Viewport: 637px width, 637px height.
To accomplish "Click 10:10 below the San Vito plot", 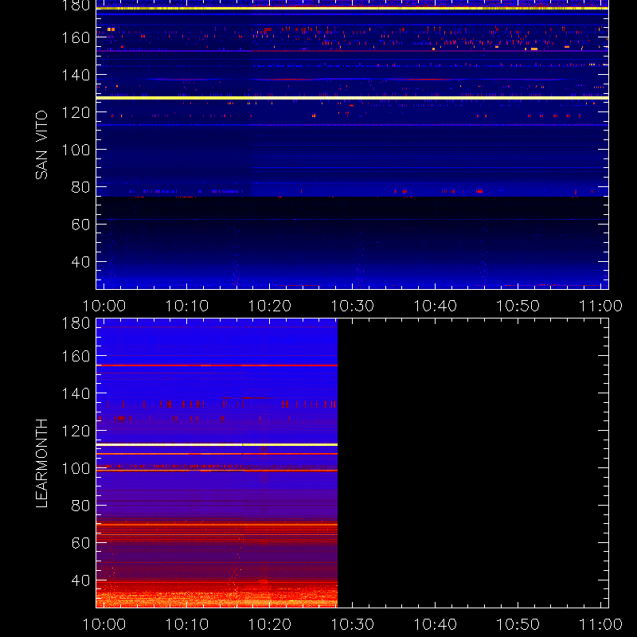I will 187,306.
